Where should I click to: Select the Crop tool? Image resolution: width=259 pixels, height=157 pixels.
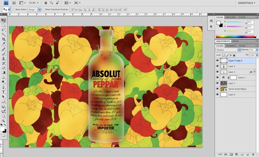3,39
